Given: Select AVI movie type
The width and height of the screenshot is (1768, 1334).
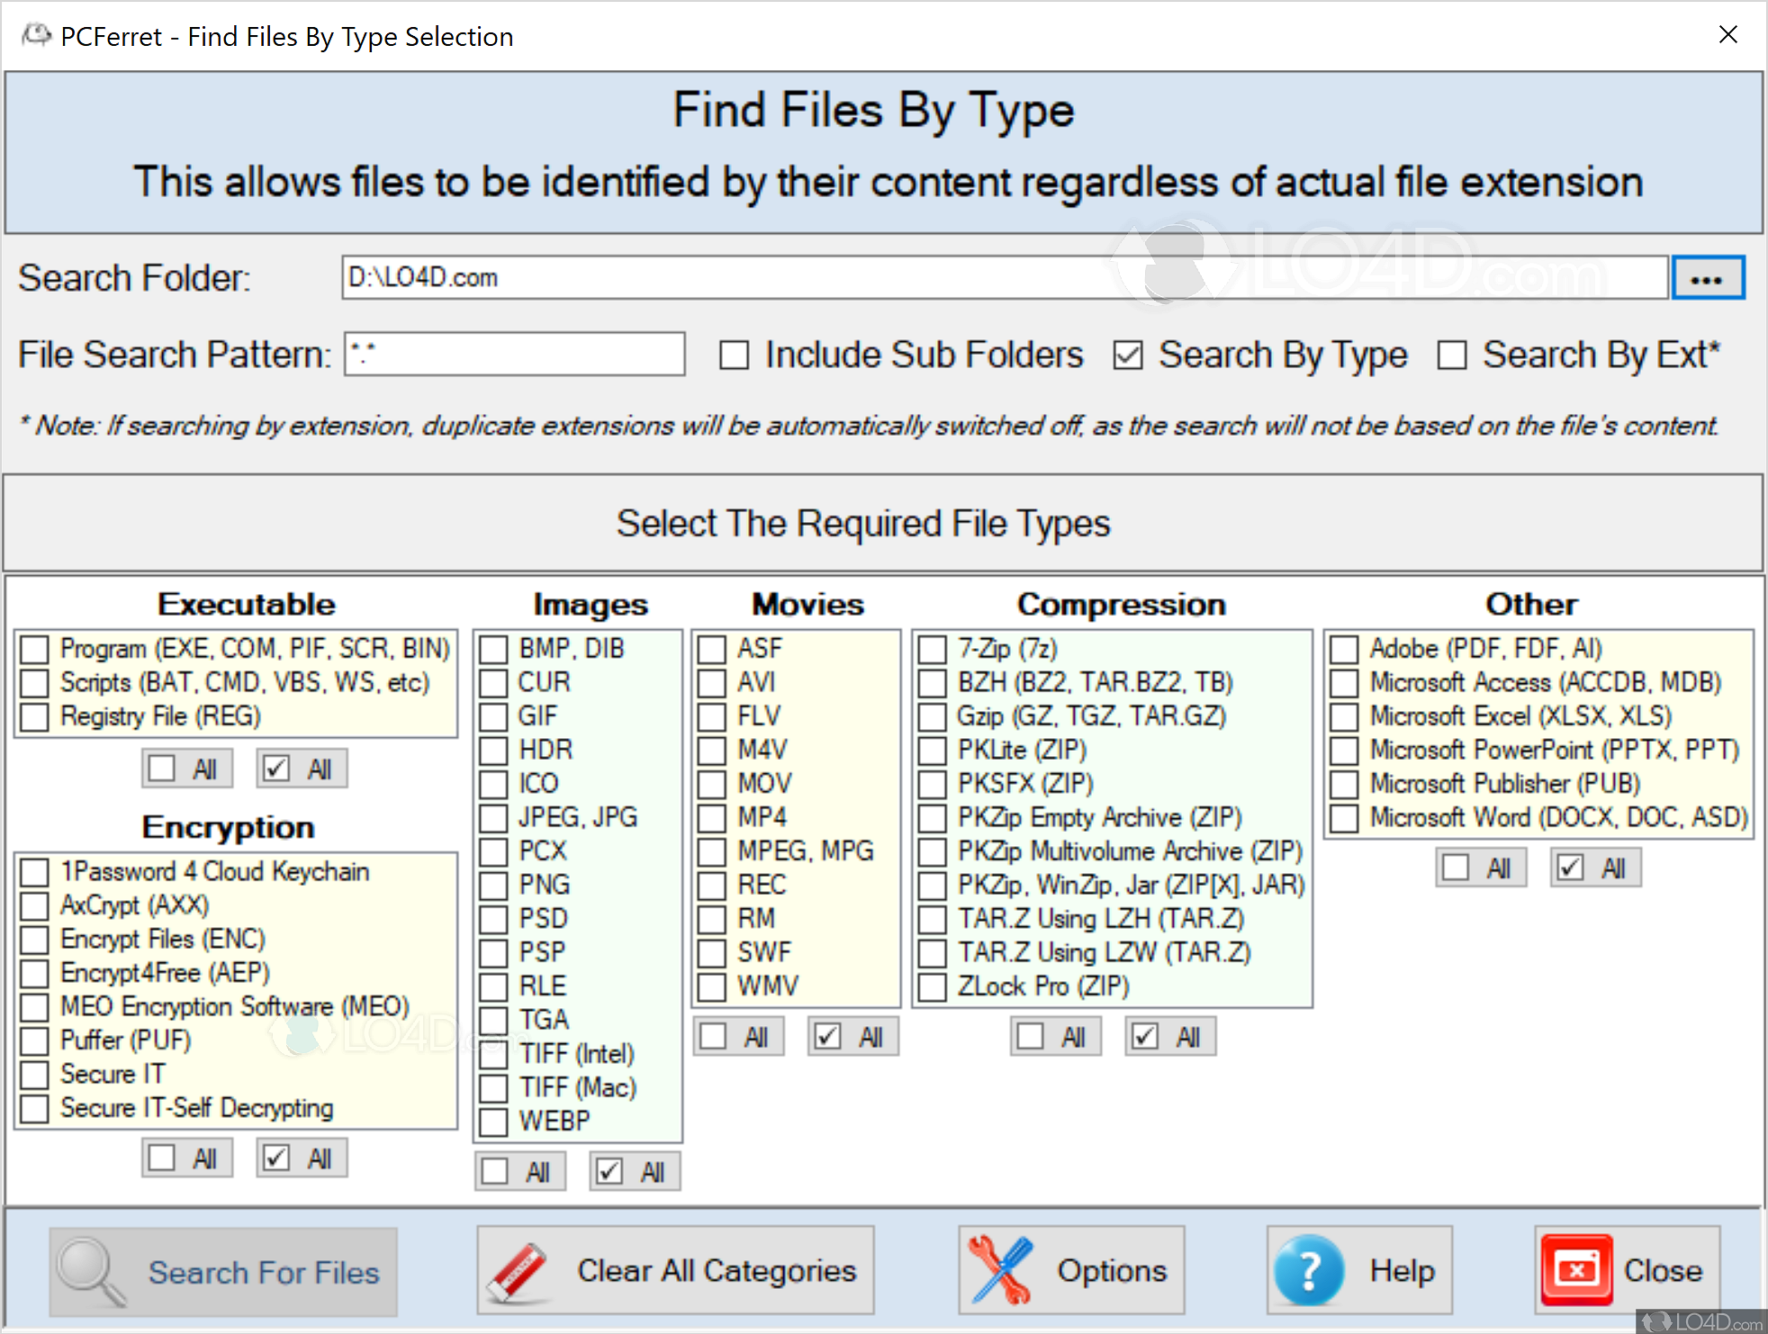Looking at the screenshot, I should (712, 683).
